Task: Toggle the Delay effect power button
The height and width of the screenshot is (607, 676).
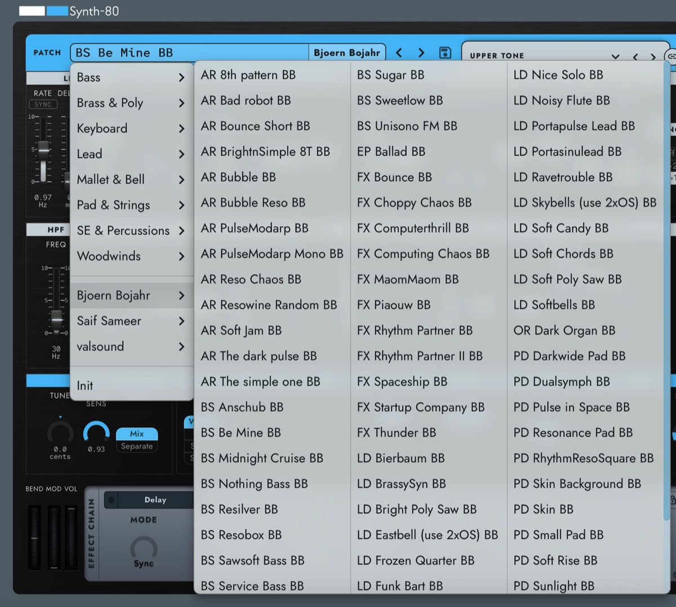Action: coord(112,499)
